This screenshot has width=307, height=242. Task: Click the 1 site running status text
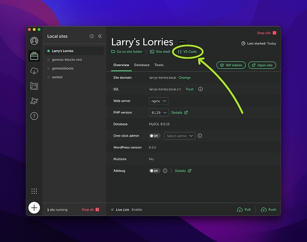click(57, 210)
